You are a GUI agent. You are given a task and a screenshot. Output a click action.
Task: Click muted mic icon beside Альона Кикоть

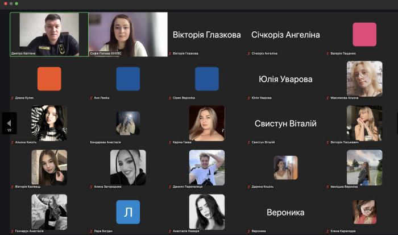12,142
